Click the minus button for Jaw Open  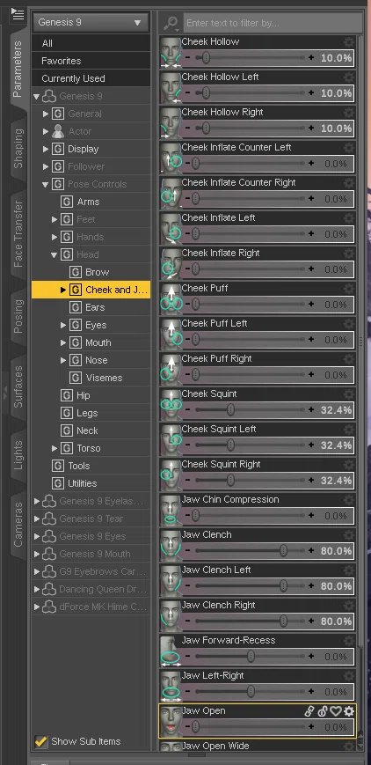point(187,727)
